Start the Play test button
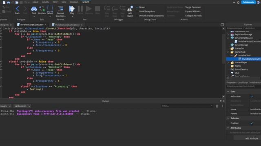The image size is (261, 146). click(72, 10)
